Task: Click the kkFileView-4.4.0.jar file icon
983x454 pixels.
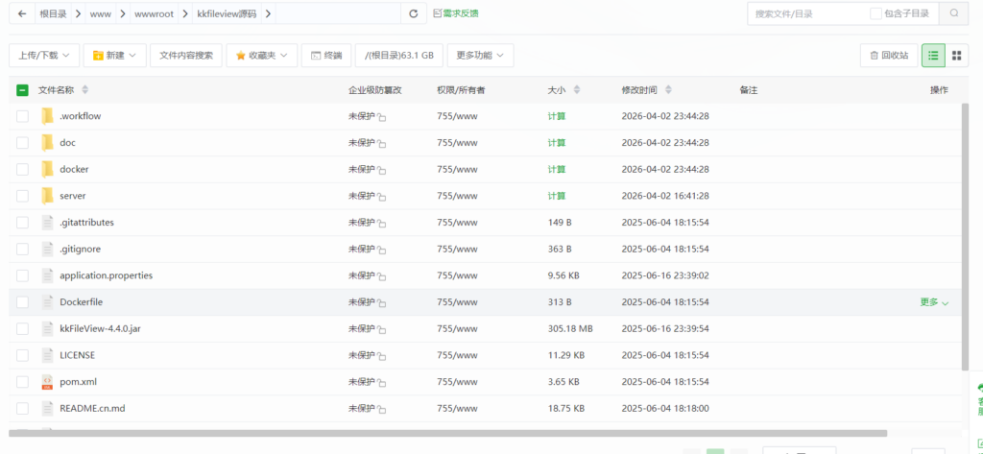Action: click(x=47, y=328)
